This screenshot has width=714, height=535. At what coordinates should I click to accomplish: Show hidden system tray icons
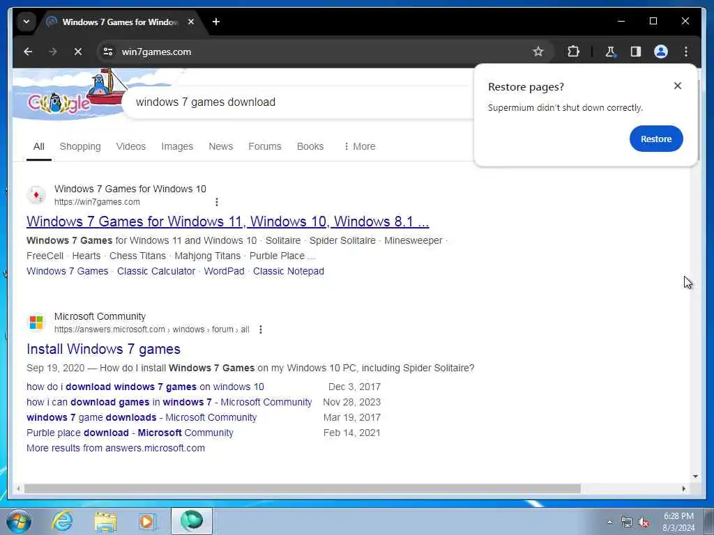pyautogui.click(x=609, y=522)
